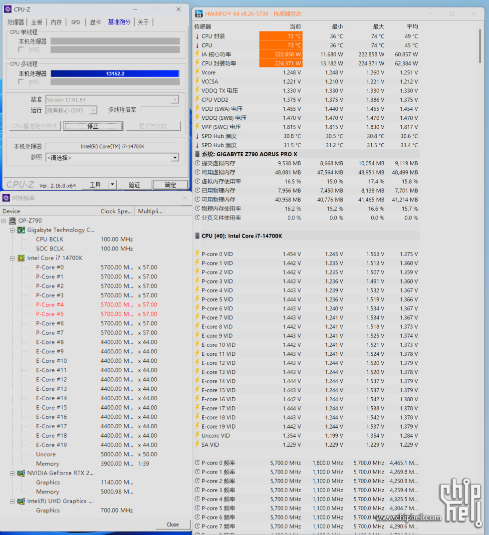The height and width of the screenshot is (535, 489).
Task: Toggle the 参照 checkbox under CPU 多线程
Action: [21, 81]
